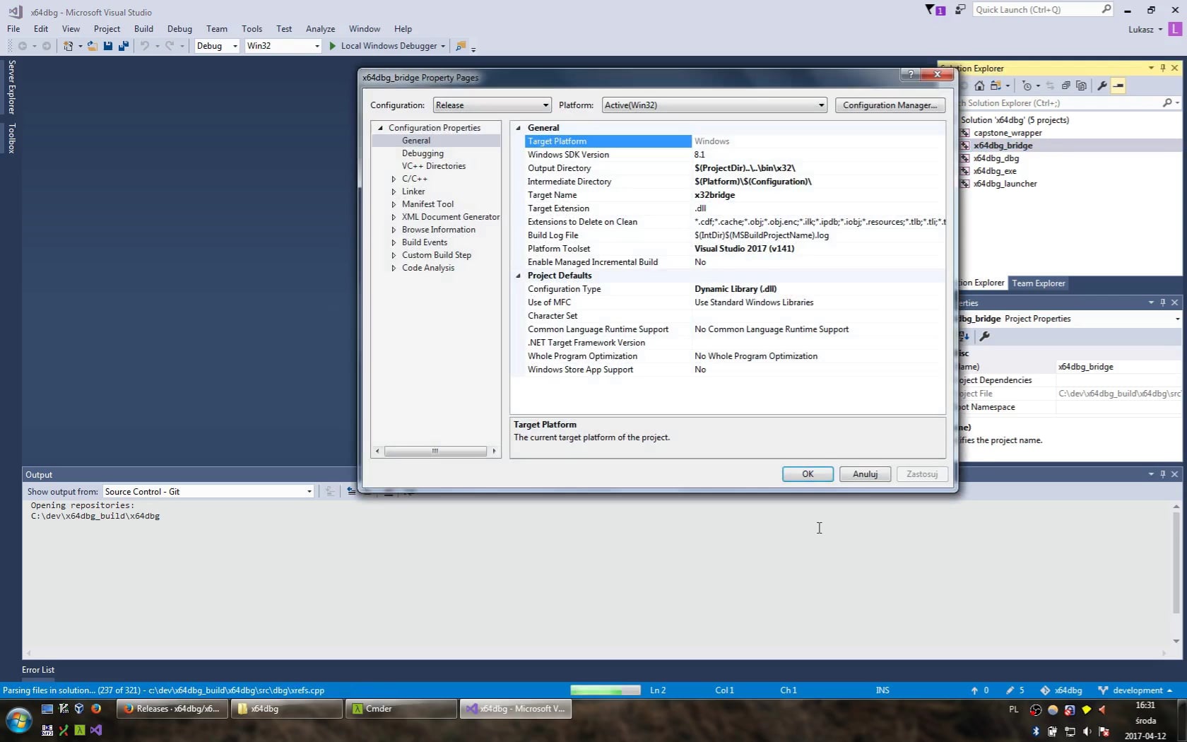Open the Platform dropdown showing Active(Win32)
The image size is (1187, 742).
coord(714,105)
